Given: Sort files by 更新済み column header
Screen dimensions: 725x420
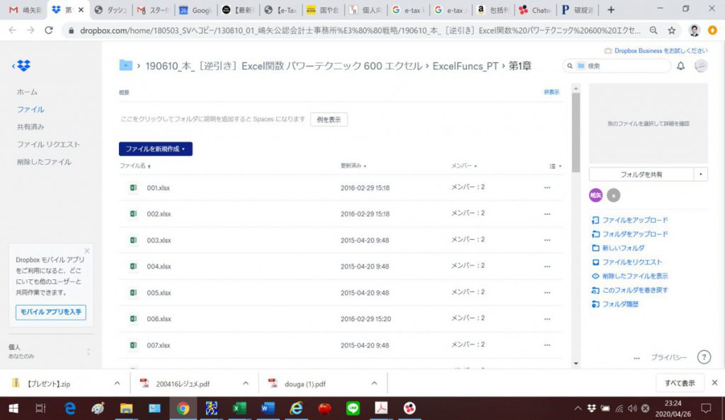Looking at the screenshot, I should pyautogui.click(x=353, y=166).
